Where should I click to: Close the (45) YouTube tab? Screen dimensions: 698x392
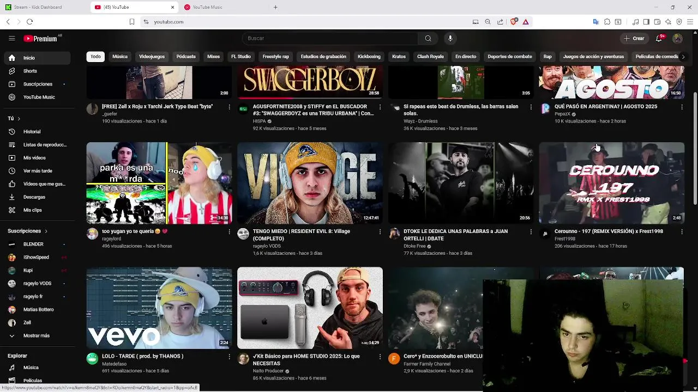(173, 7)
